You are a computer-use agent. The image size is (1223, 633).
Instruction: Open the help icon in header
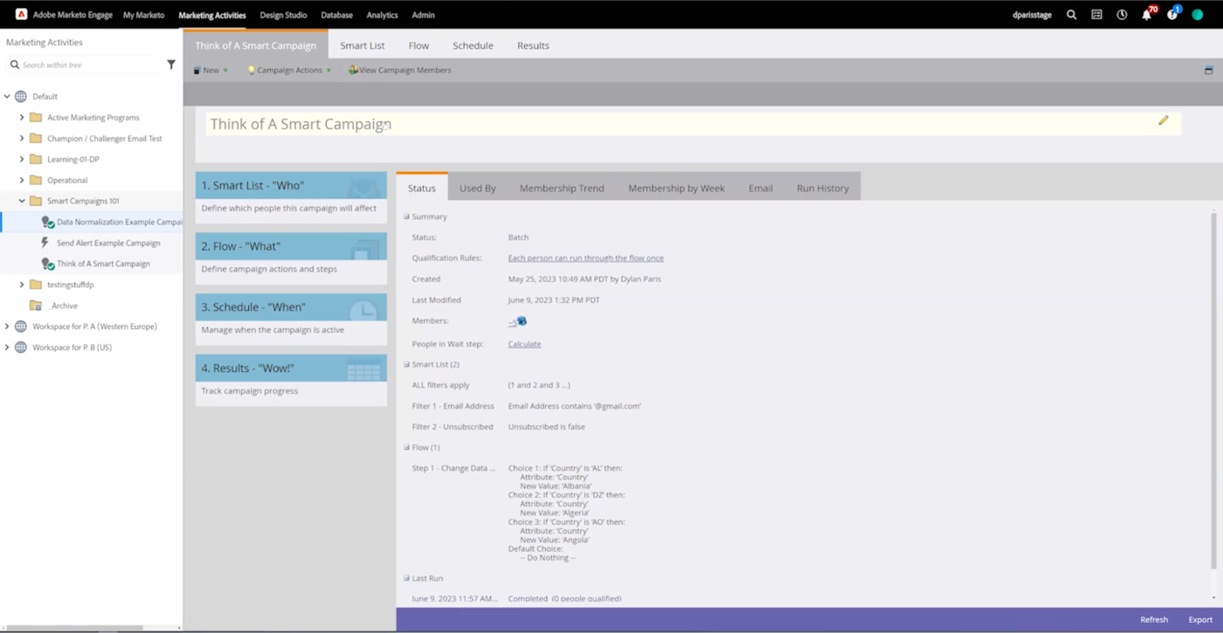(x=1172, y=15)
